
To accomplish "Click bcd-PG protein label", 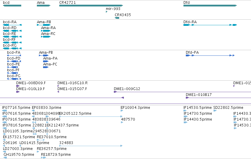I will click(x=14, y=76).
